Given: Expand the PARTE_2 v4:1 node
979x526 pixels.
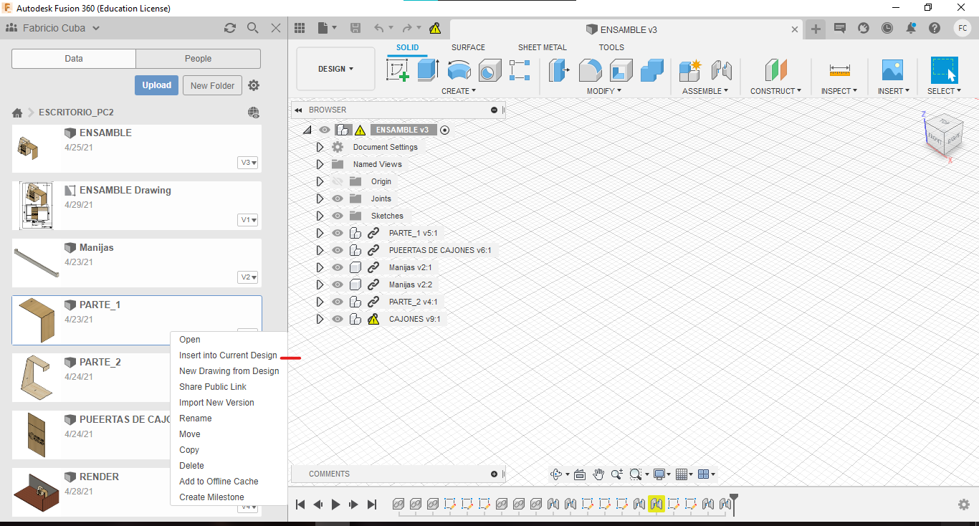Looking at the screenshot, I should (320, 302).
